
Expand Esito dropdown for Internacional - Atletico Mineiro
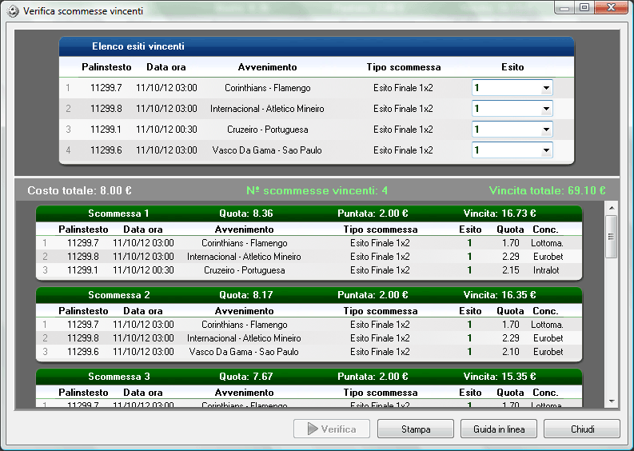click(x=546, y=109)
